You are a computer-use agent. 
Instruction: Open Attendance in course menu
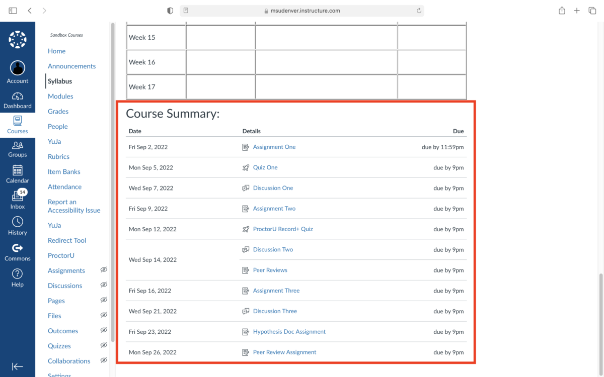pyautogui.click(x=64, y=186)
